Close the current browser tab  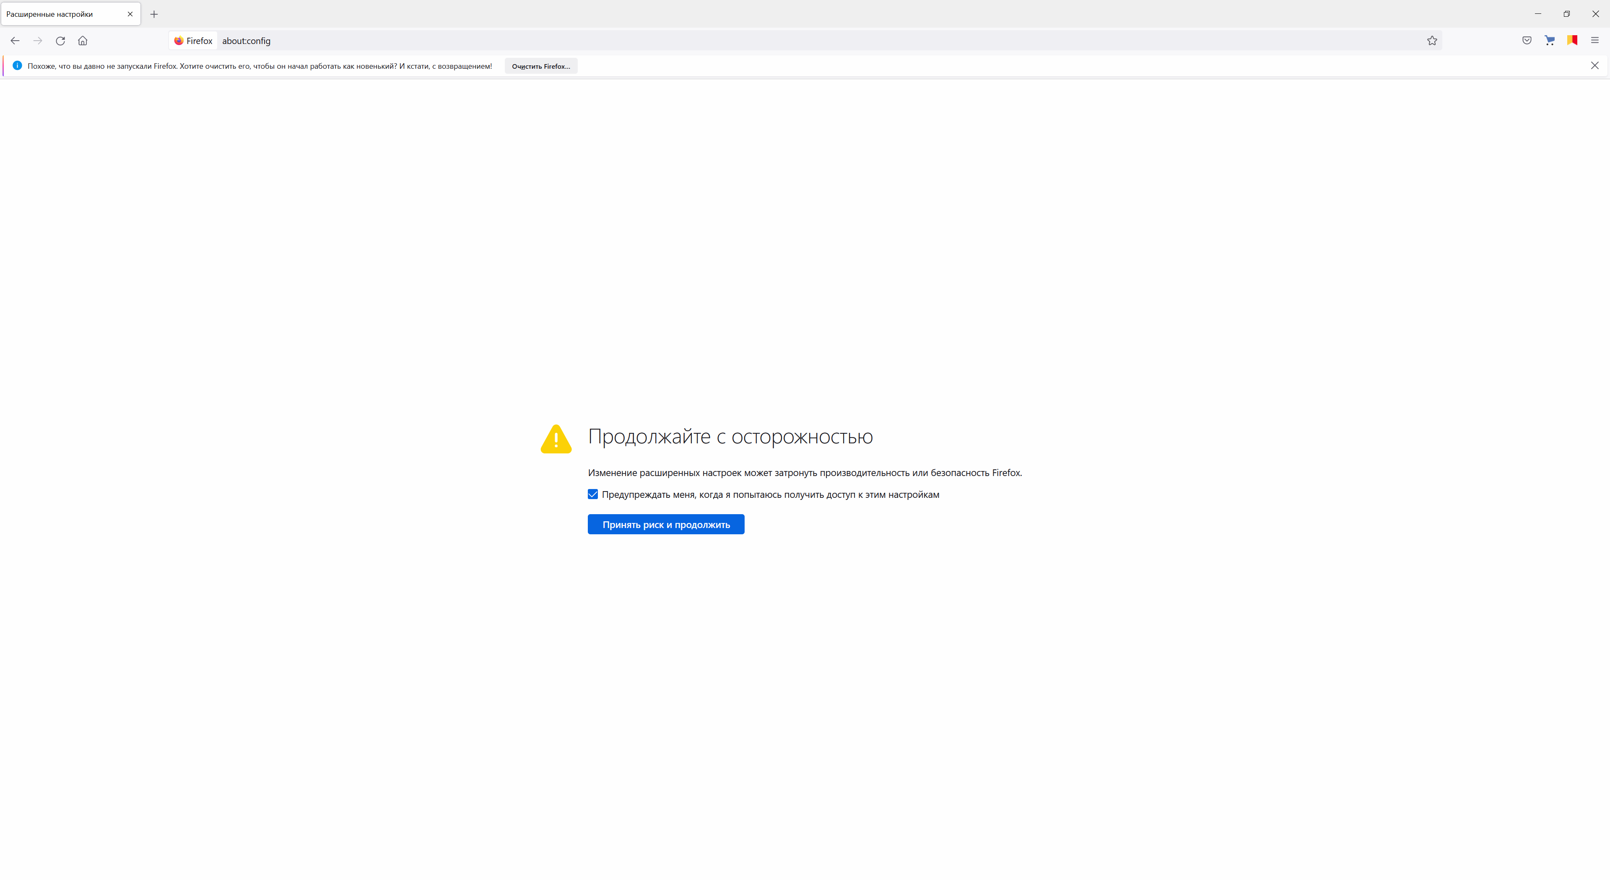click(130, 13)
